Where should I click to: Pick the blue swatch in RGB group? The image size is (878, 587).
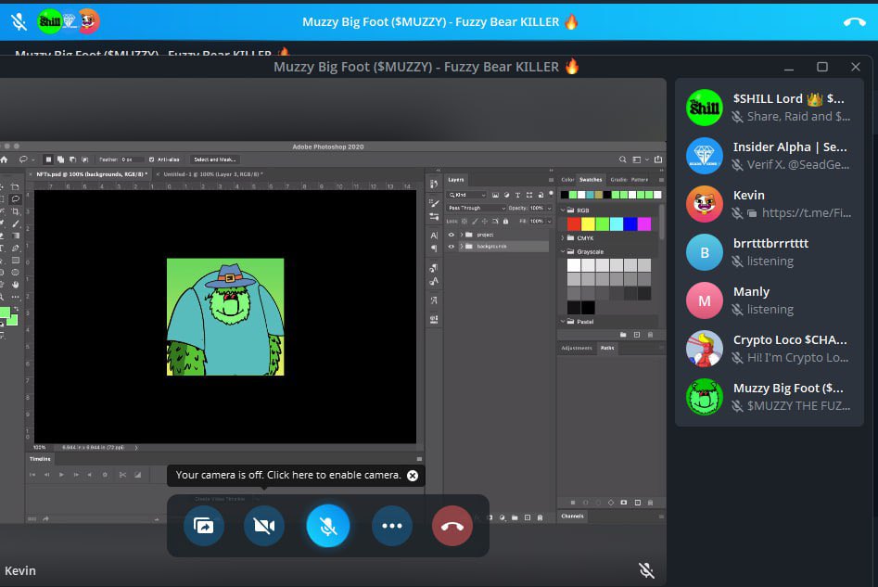pyautogui.click(x=630, y=224)
